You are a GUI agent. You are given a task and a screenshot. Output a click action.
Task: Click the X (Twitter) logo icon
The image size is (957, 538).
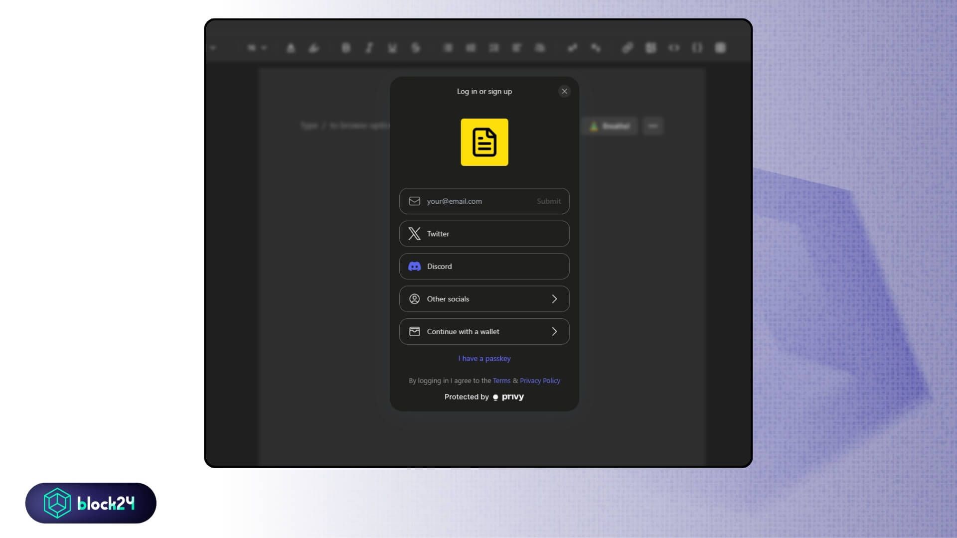coord(414,234)
